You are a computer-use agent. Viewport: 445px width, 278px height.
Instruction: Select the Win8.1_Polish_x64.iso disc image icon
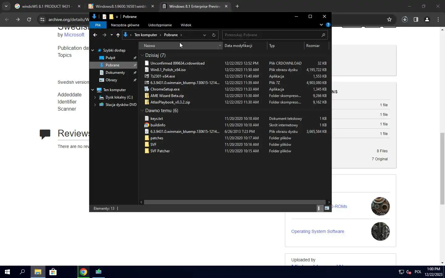pos(147,69)
